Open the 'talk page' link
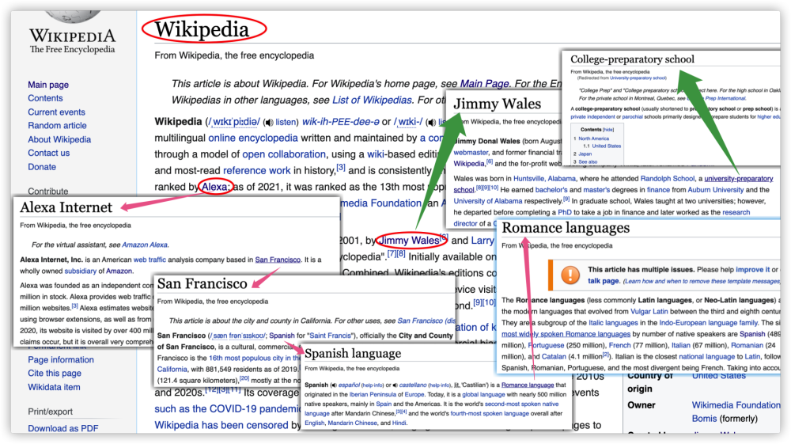The height and width of the screenshot is (444, 791). (x=603, y=281)
